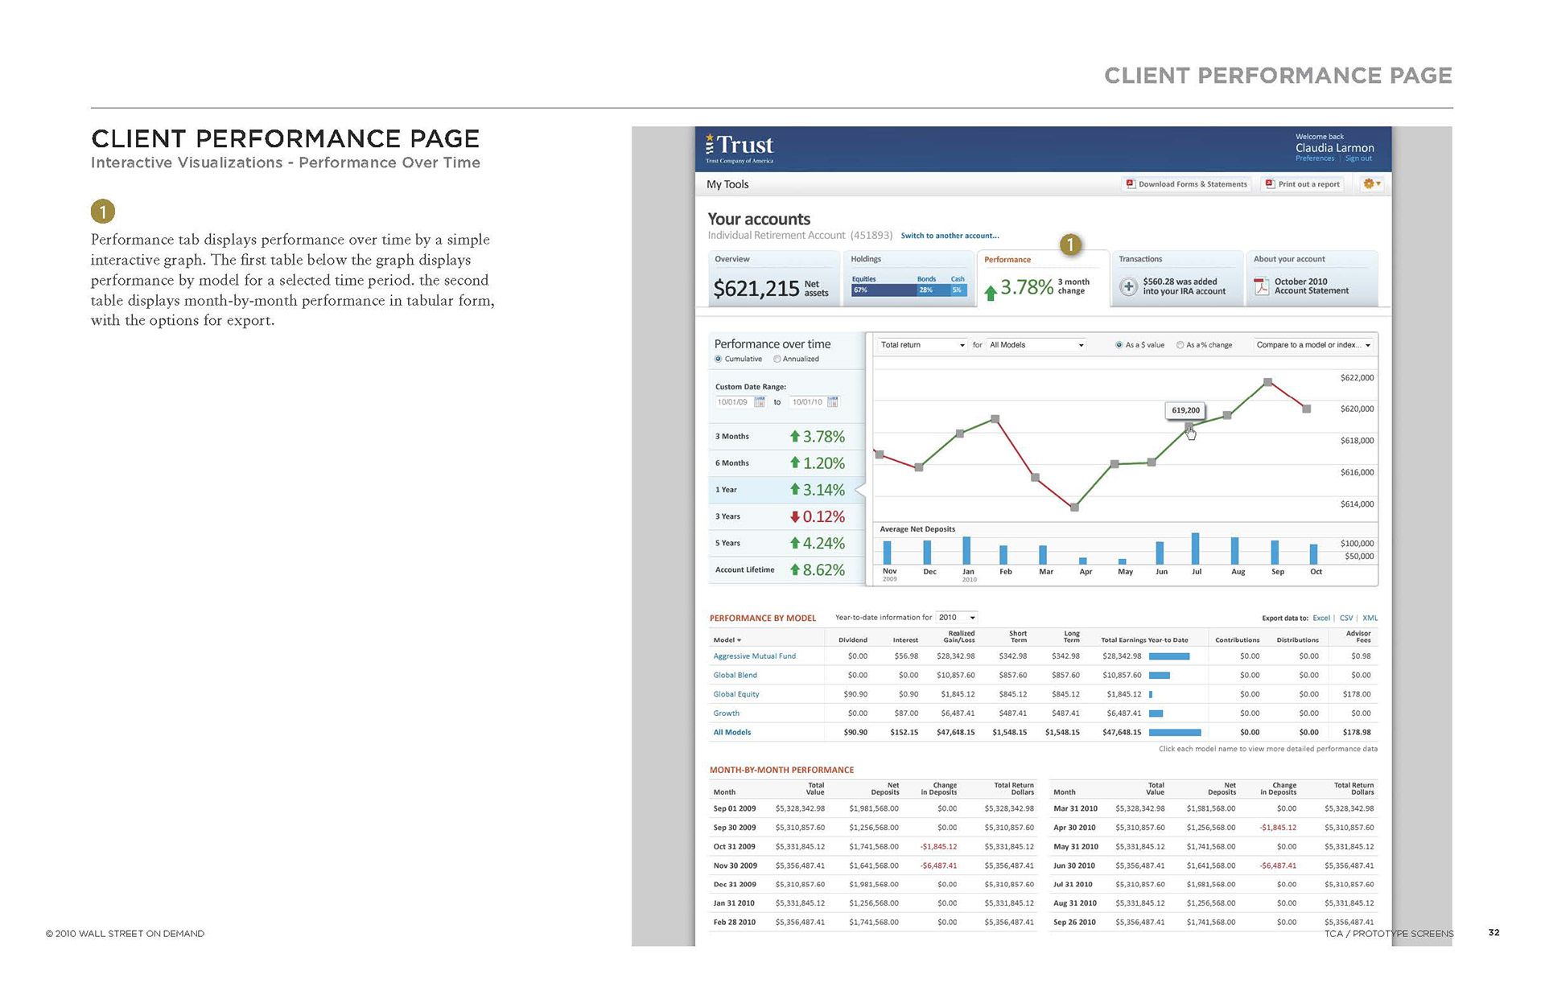
Task: Open the Total return dropdown
Action: click(922, 345)
